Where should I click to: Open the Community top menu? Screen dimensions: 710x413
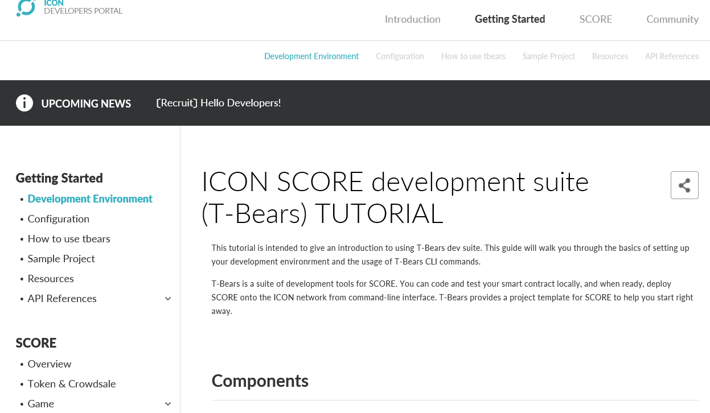pos(672,19)
